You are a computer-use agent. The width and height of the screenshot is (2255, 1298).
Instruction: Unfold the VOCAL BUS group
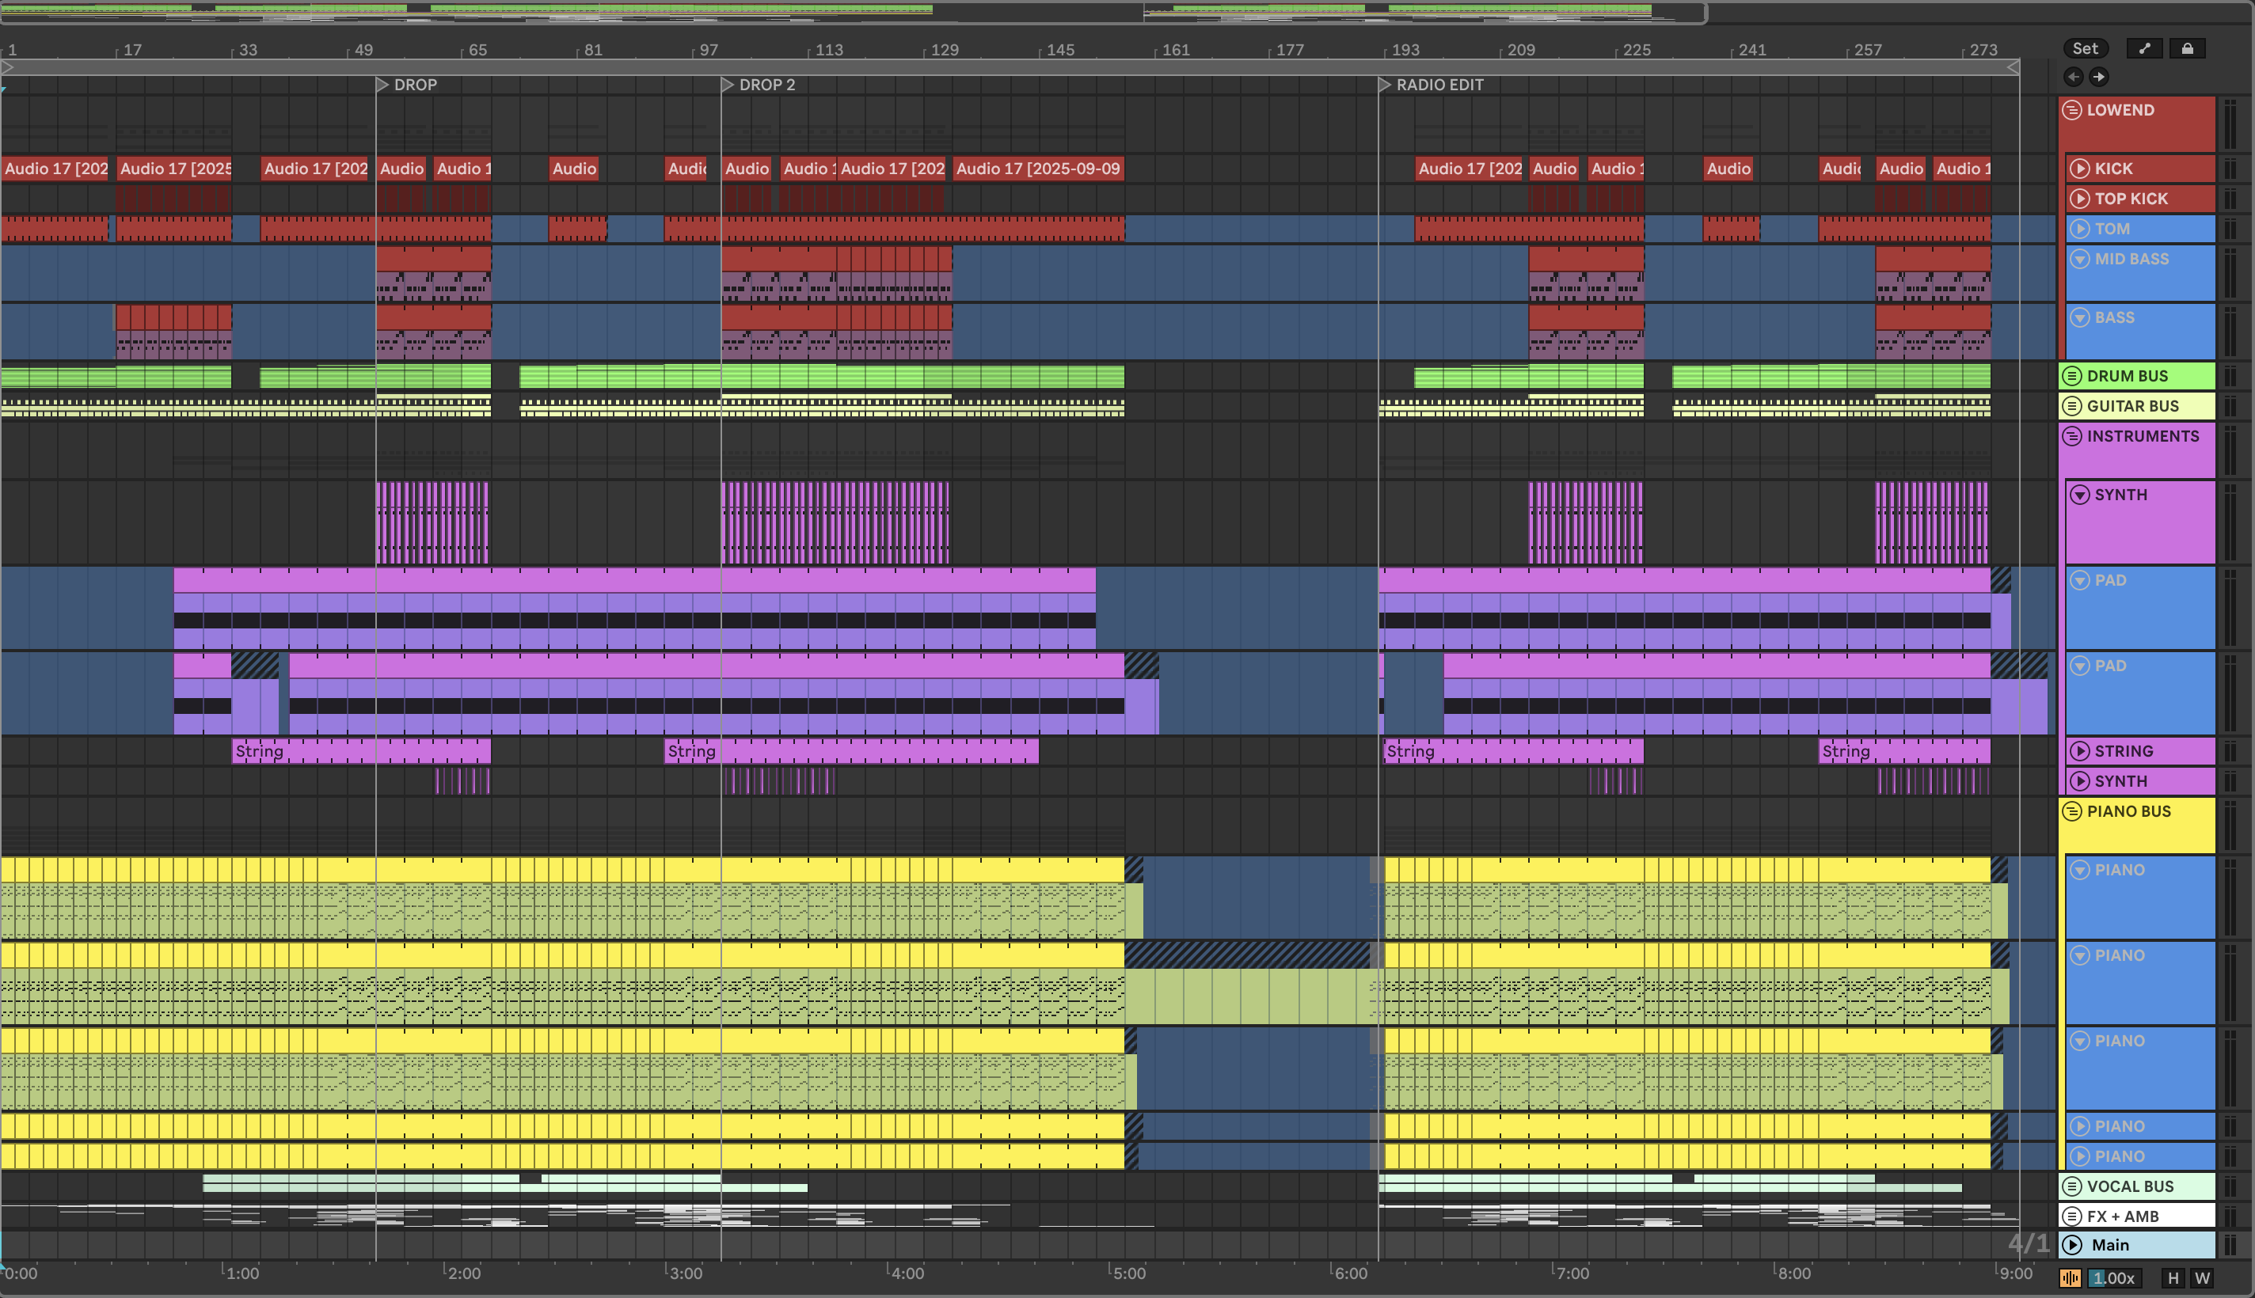point(2072,1186)
